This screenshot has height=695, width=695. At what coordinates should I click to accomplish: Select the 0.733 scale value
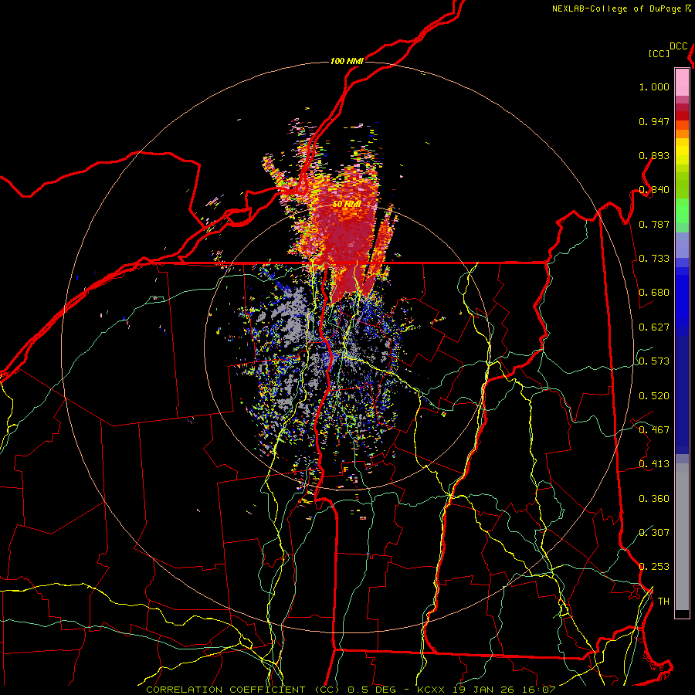[654, 259]
